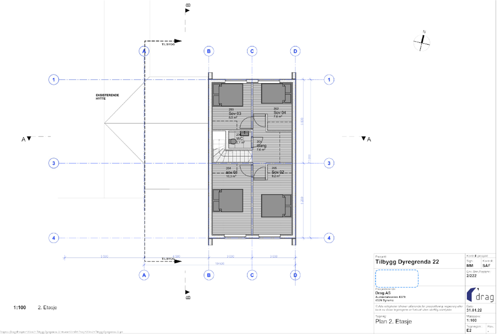Click the 'TILBYGG' label near top grid A

click(168, 44)
